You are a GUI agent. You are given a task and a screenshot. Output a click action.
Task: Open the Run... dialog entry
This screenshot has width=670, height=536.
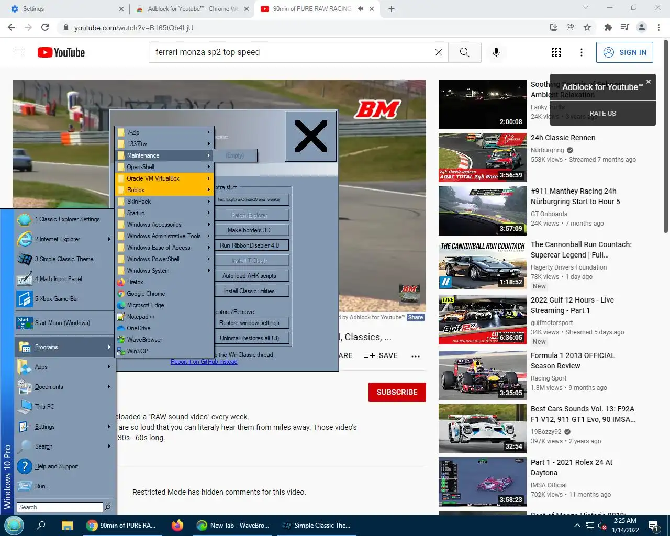coord(64,486)
